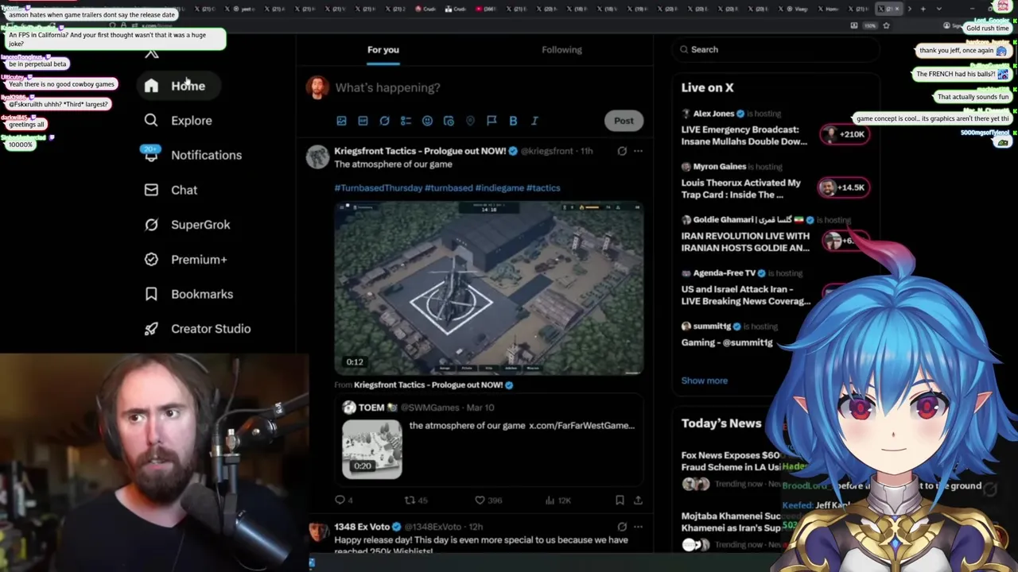
Task: Click the +210K listeners badge
Action: pyautogui.click(x=844, y=134)
